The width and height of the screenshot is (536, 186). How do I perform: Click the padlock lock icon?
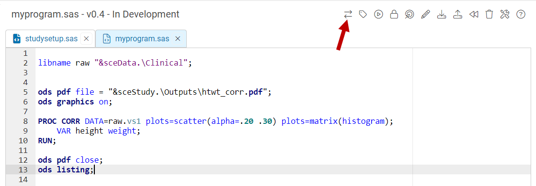coord(394,15)
